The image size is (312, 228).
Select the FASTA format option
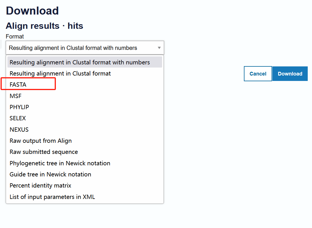(85, 85)
